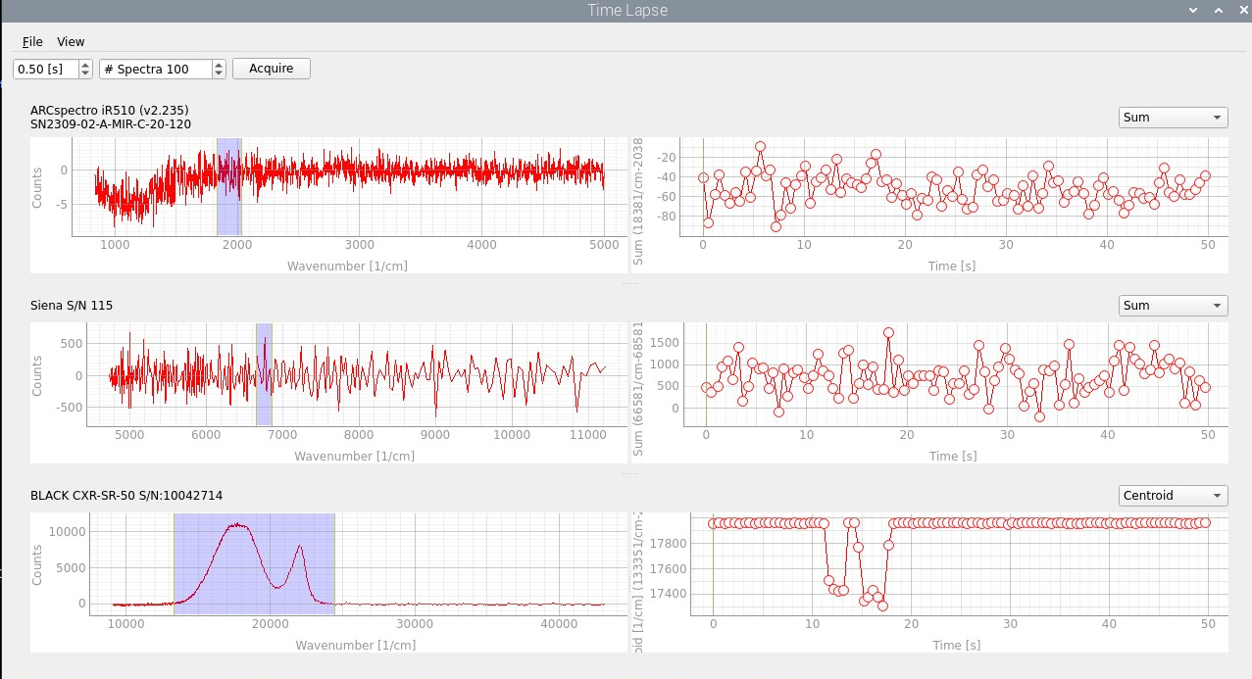Open the Centroid dropdown for BLACK CXR-SR-50
This screenshot has height=679, width=1252.
pos(1173,495)
